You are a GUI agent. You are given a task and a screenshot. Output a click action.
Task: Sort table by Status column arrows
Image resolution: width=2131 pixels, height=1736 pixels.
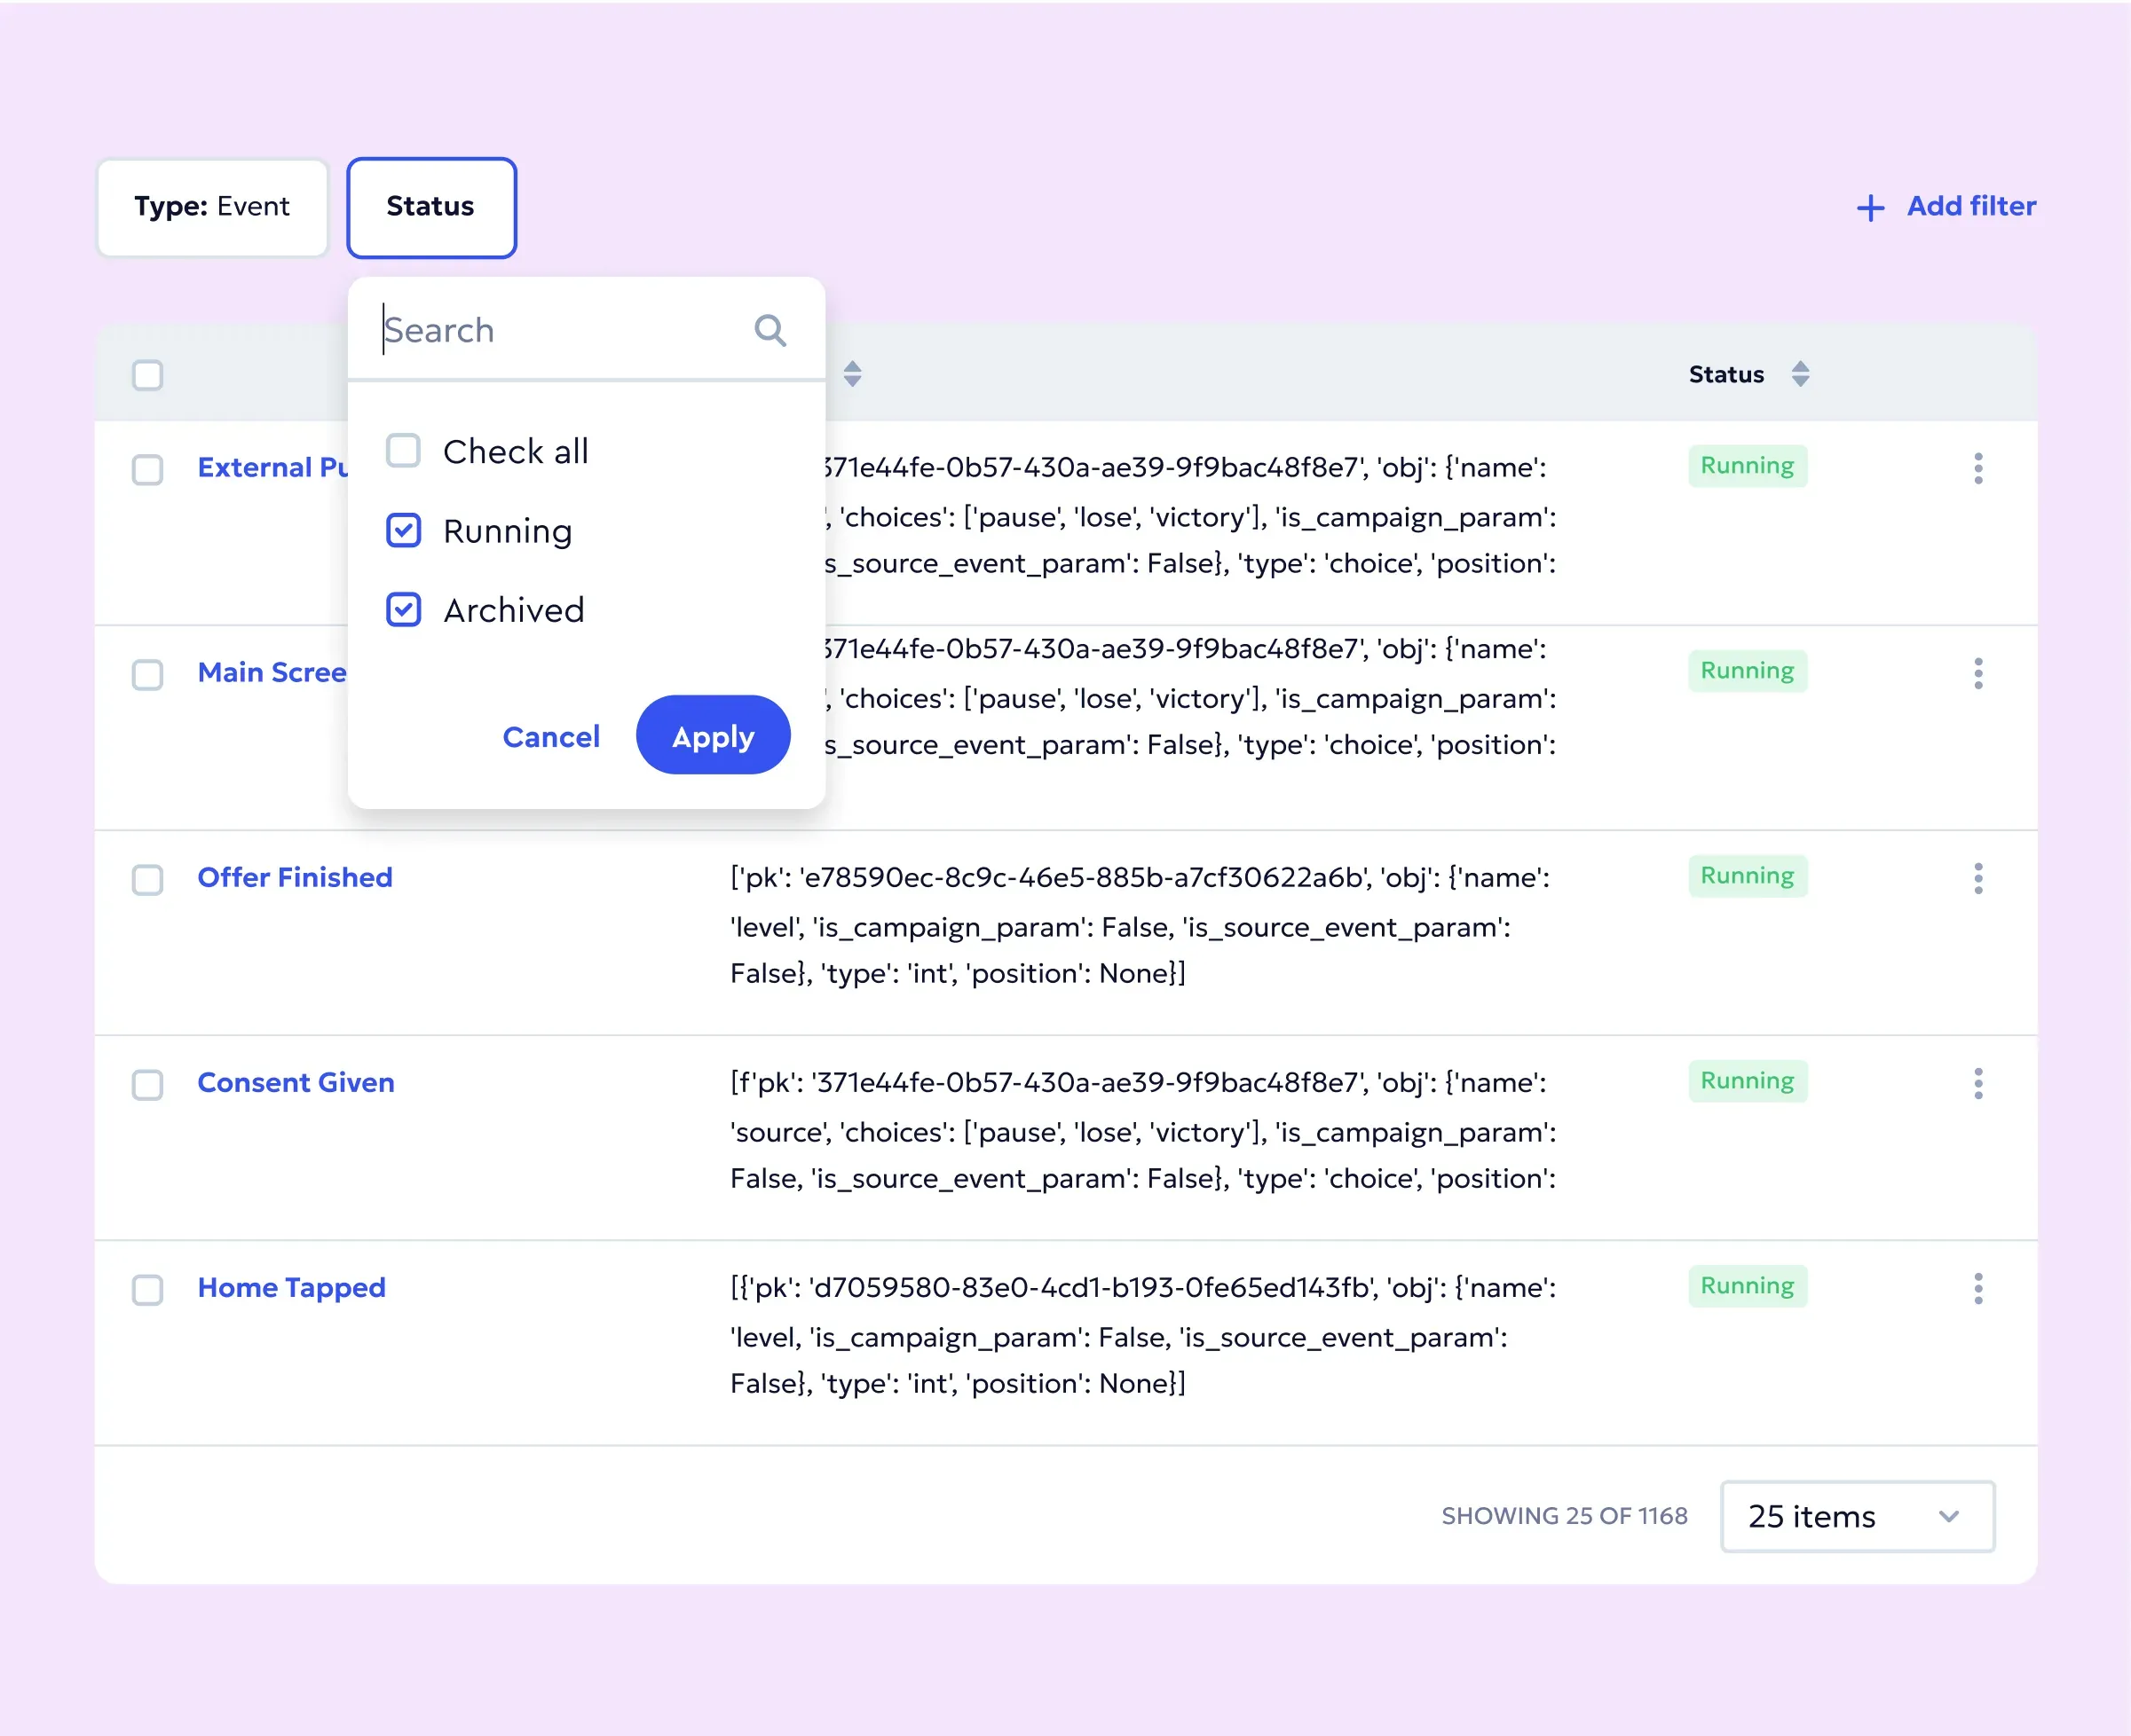click(x=1800, y=374)
